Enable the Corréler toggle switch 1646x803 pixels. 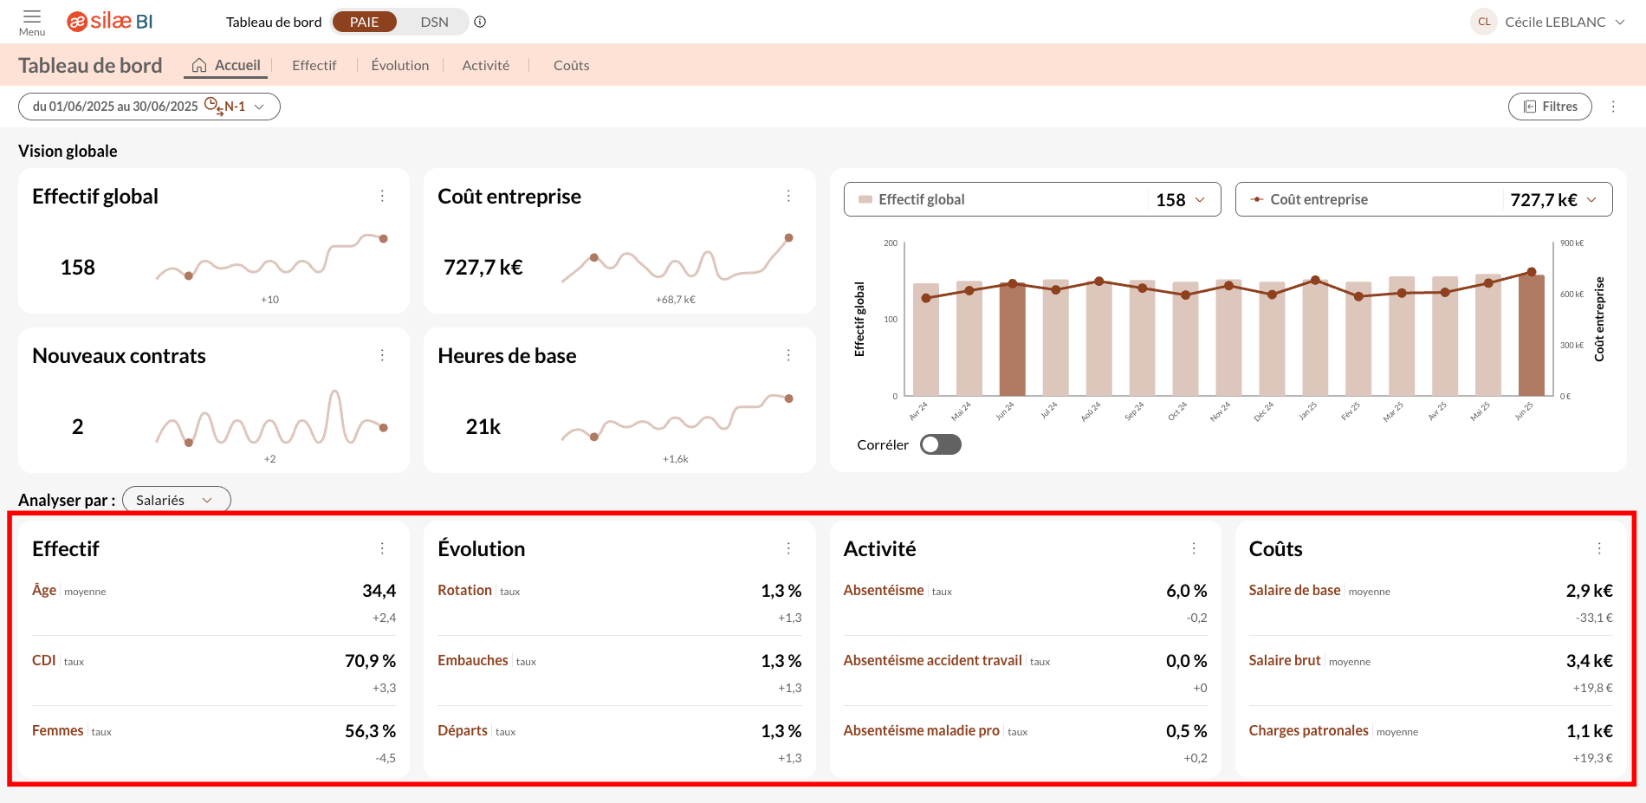click(x=940, y=444)
